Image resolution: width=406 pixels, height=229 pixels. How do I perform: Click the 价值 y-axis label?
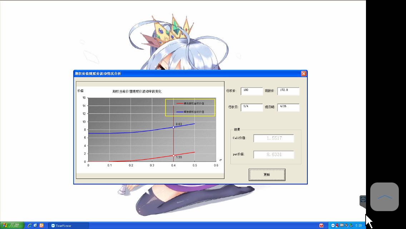[x=80, y=91]
